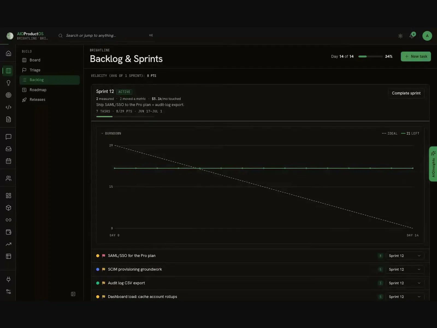Open the Home icon in the left rail
The width and height of the screenshot is (437, 328).
[8, 53]
